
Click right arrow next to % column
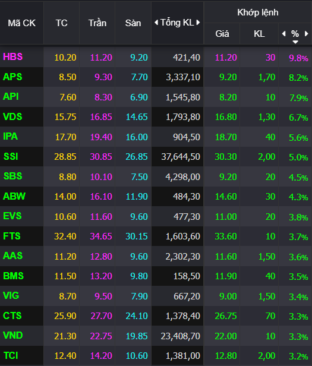point(307,34)
